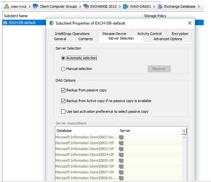Image resolution: width=211 pixels, height=182 pixels.
Task: Click server icon for DB08-St... row
Action: pos(121,178)
